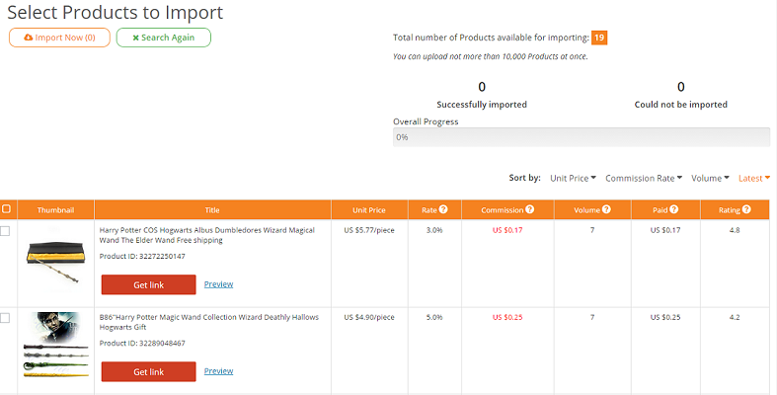Screen dimensions: 777x395
Task: Click the Overall Progress bar
Action: point(581,137)
